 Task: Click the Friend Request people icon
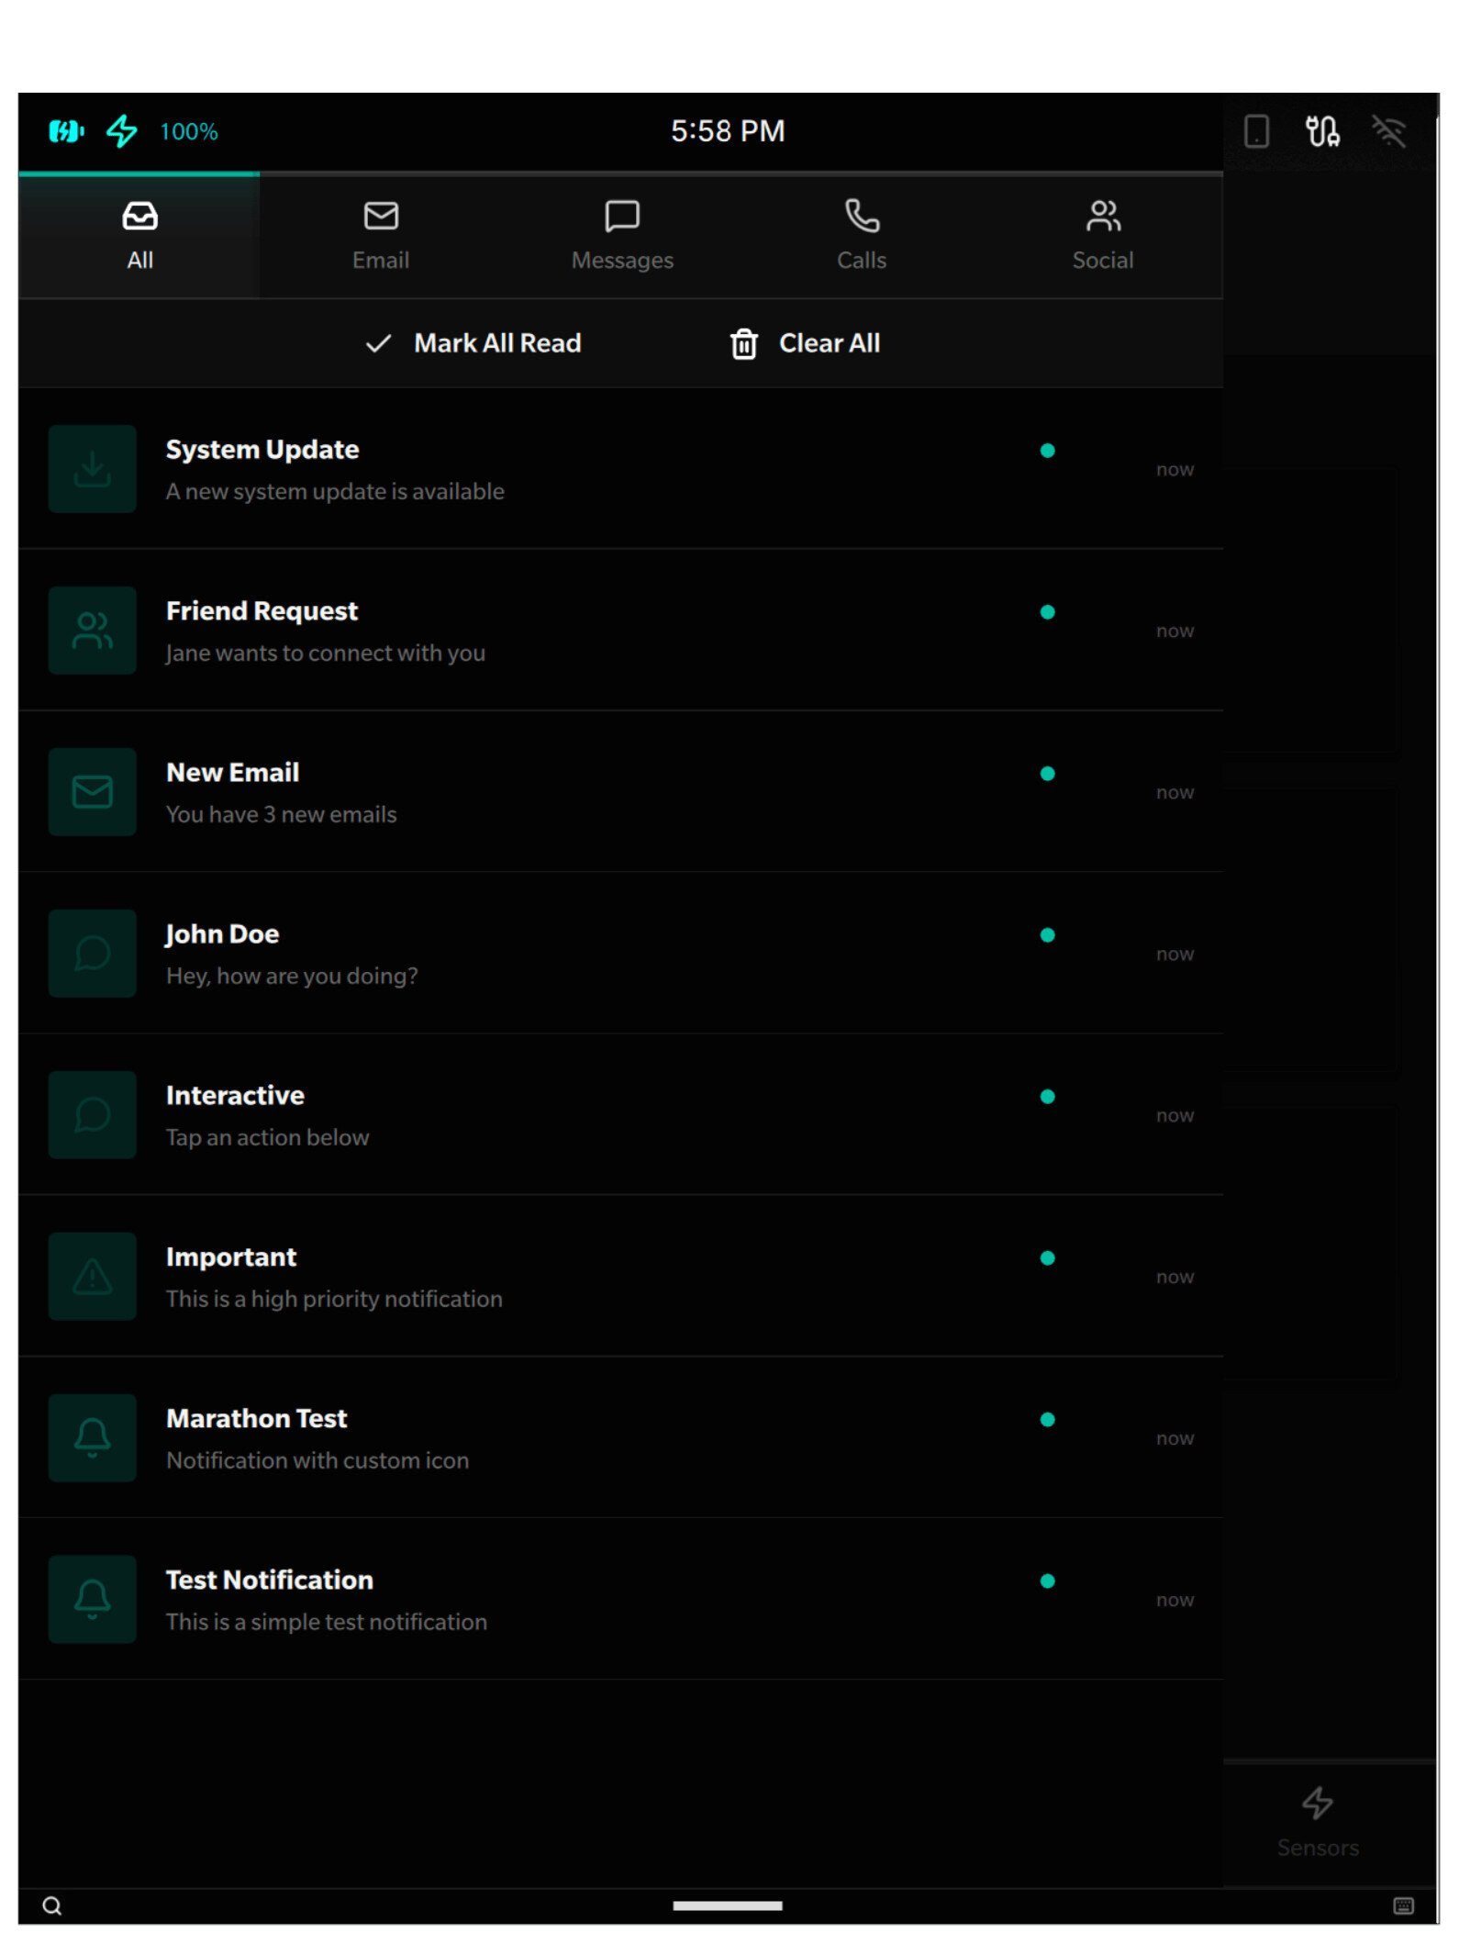tap(92, 631)
